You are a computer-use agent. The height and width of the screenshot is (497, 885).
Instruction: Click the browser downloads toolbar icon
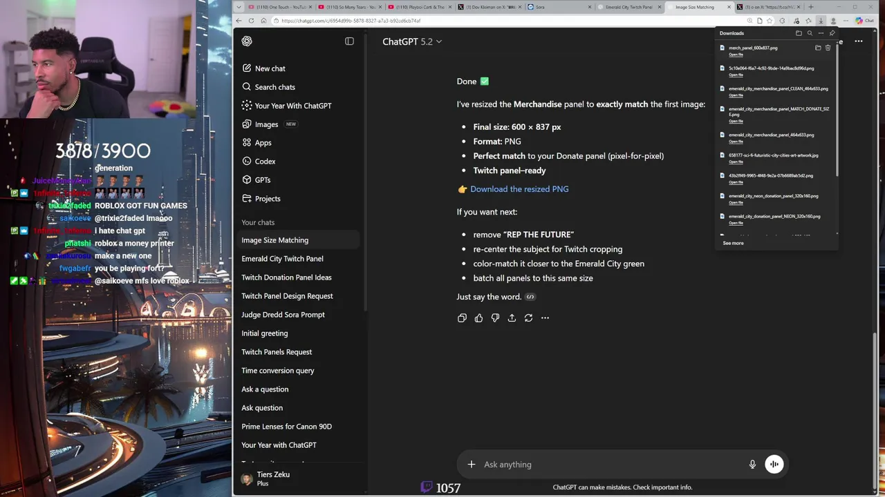(x=821, y=21)
